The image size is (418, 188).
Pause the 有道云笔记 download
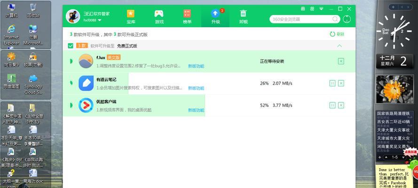[x=332, y=83]
